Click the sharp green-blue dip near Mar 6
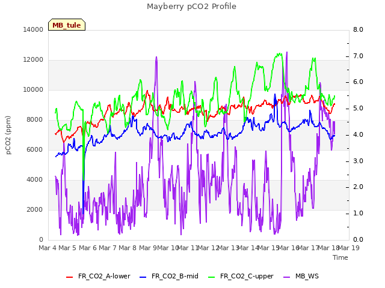Viewport: 385px width, 288px height. (84, 179)
